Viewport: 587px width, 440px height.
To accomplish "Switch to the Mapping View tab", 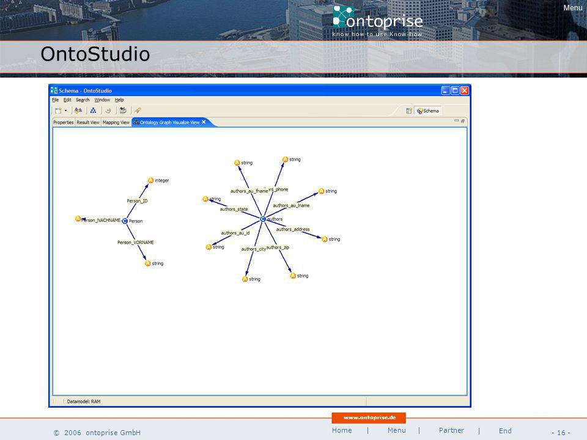I will 116,122.
